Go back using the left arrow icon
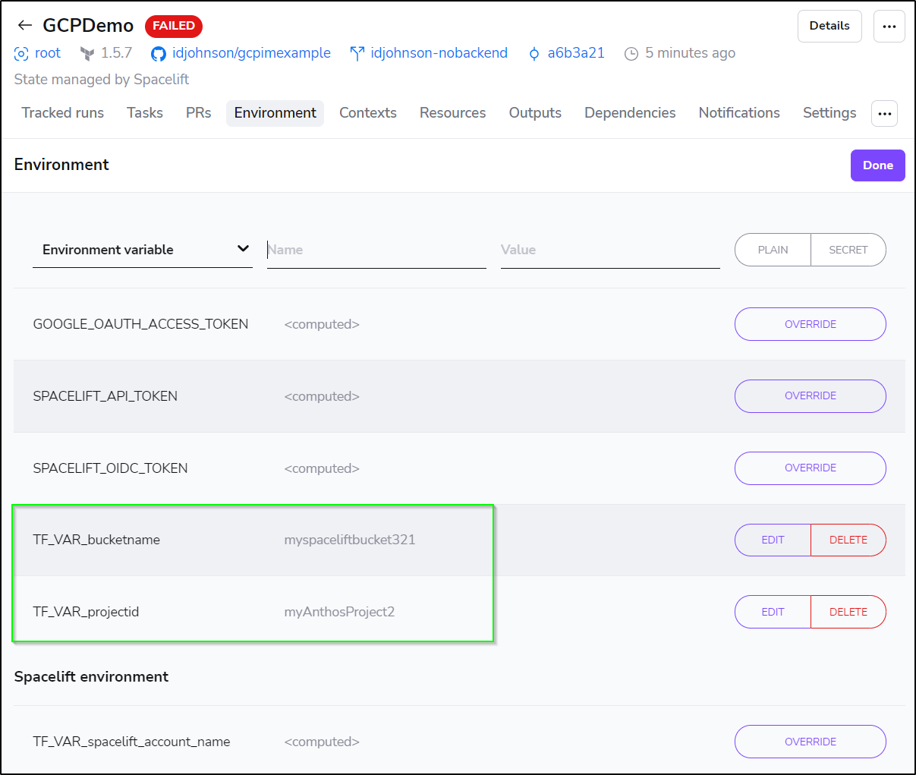 [x=25, y=25]
